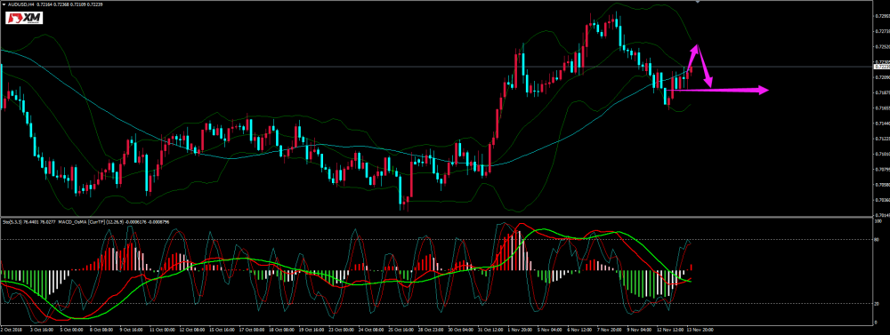
Task: Click the highlighted current price label on axis
Action: tap(881, 67)
